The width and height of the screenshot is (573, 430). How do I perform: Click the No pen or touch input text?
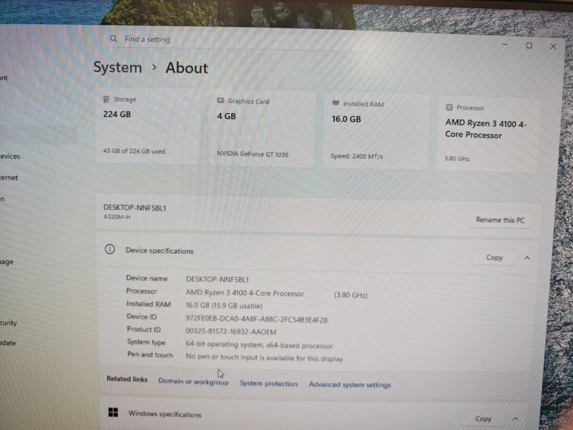point(264,357)
